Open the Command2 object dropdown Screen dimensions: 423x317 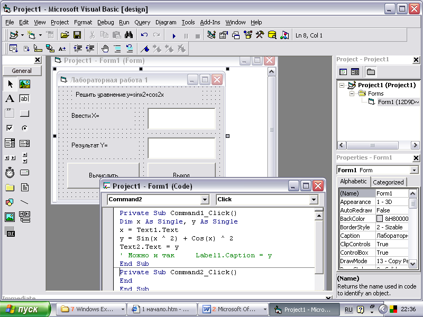point(205,200)
